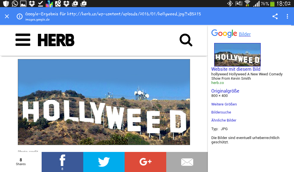294x172 pixels.
Task: Click the 'Bildersuche' link
Action: [x=221, y=112]
